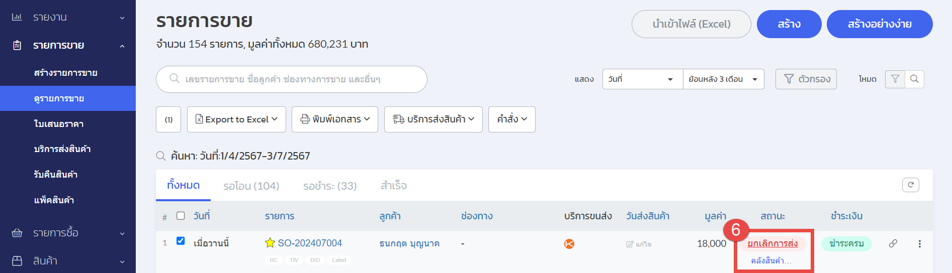
Task: Uncheck the checkbox for order row 1
Action: [181, 241]
